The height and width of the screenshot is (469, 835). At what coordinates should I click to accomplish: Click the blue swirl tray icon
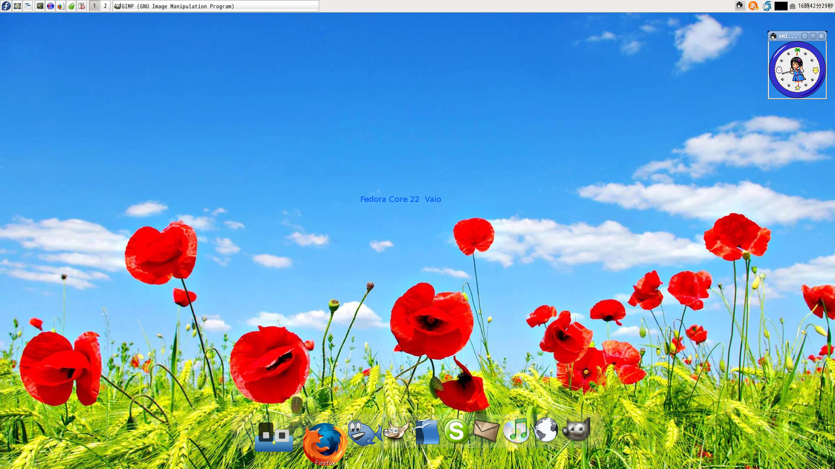(x=767, y=6)
